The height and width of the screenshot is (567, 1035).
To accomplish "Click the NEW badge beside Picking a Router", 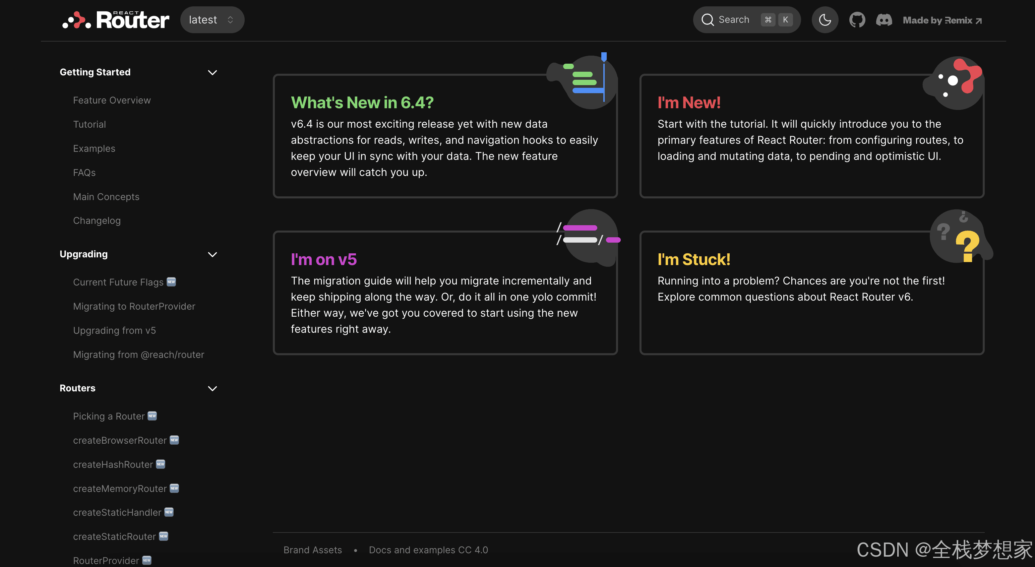I will [152, 416].
